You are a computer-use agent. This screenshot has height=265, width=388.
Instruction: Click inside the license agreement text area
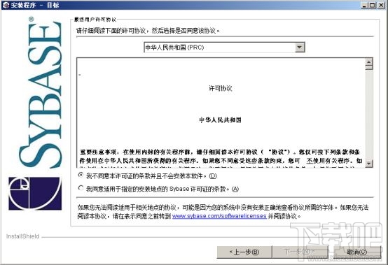221,113
